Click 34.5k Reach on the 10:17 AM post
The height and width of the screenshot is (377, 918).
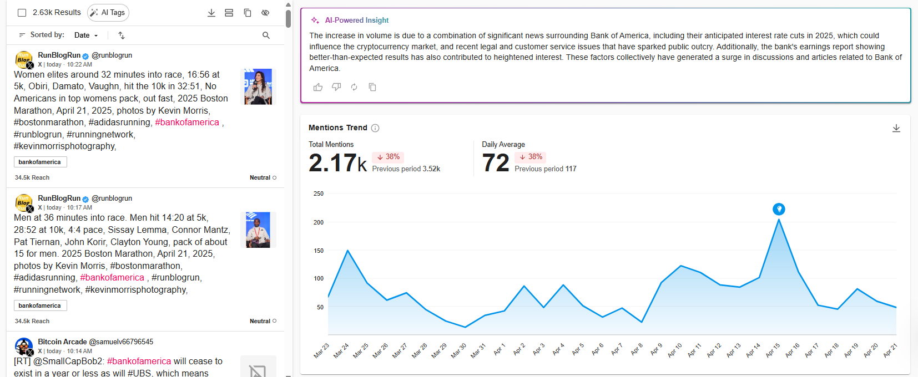(32, 322)
